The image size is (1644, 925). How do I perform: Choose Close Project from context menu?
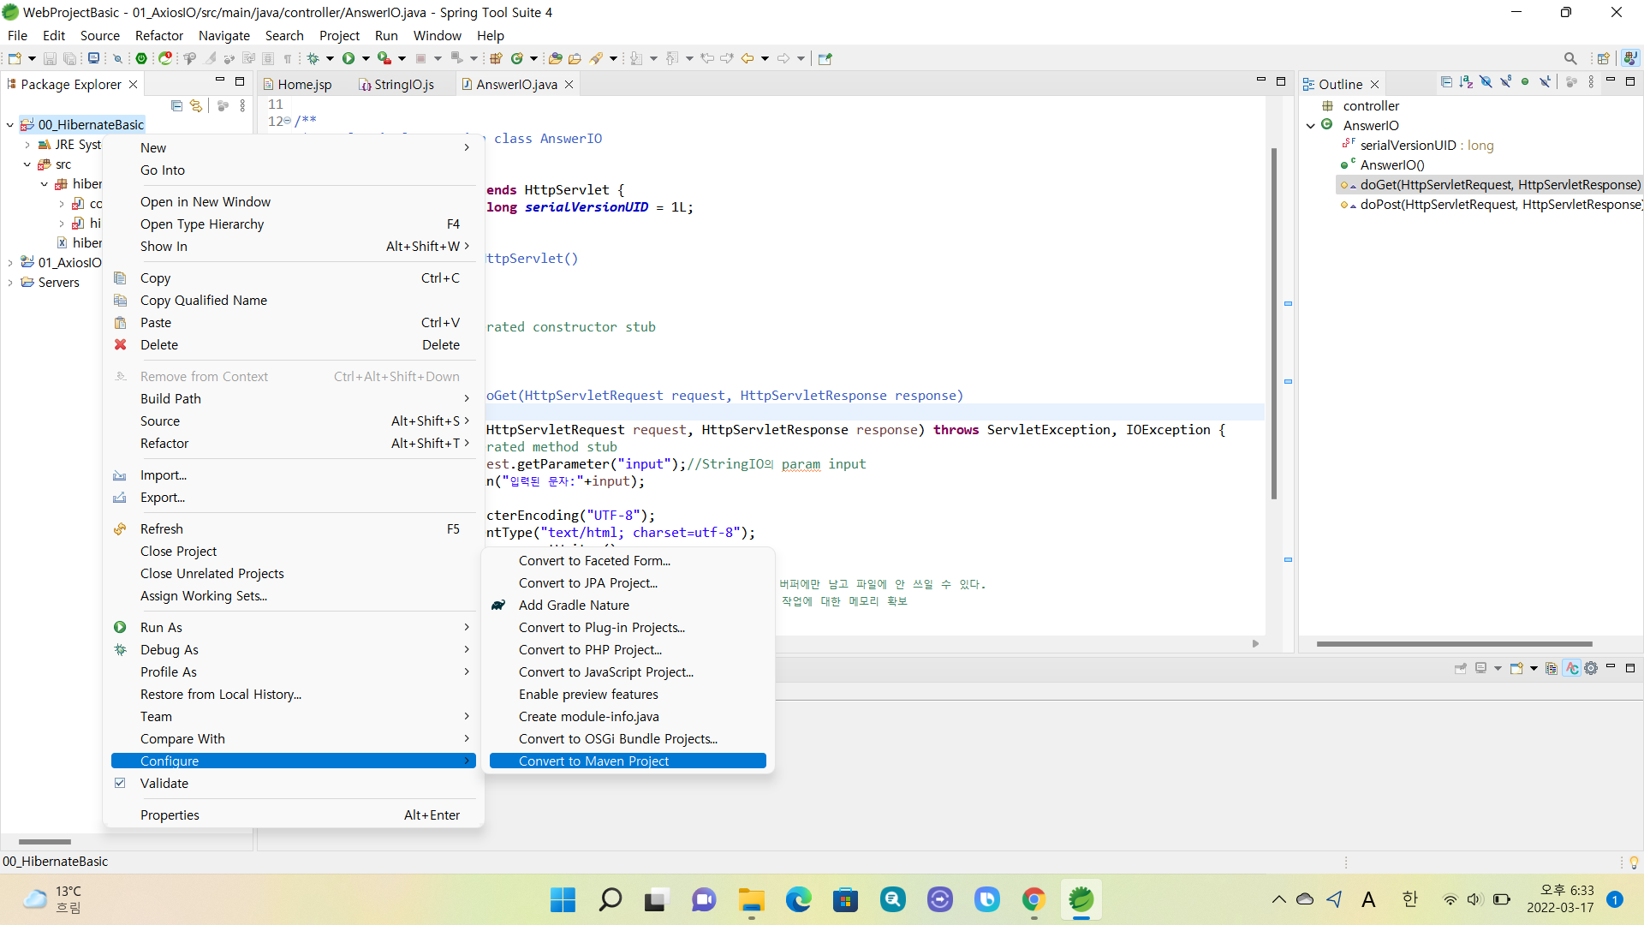pos(178,551)
